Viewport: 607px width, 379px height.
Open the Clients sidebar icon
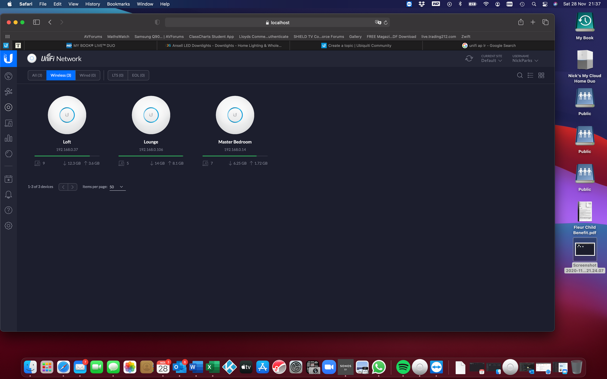[x=8, y=123]
